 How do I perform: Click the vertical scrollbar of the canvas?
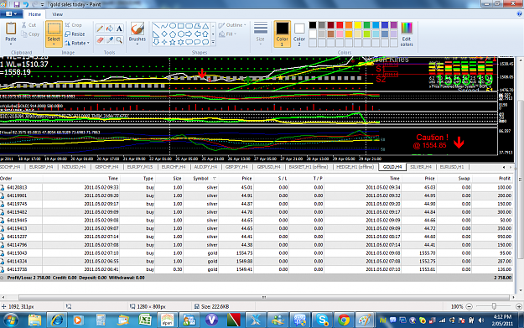point(521,179)
